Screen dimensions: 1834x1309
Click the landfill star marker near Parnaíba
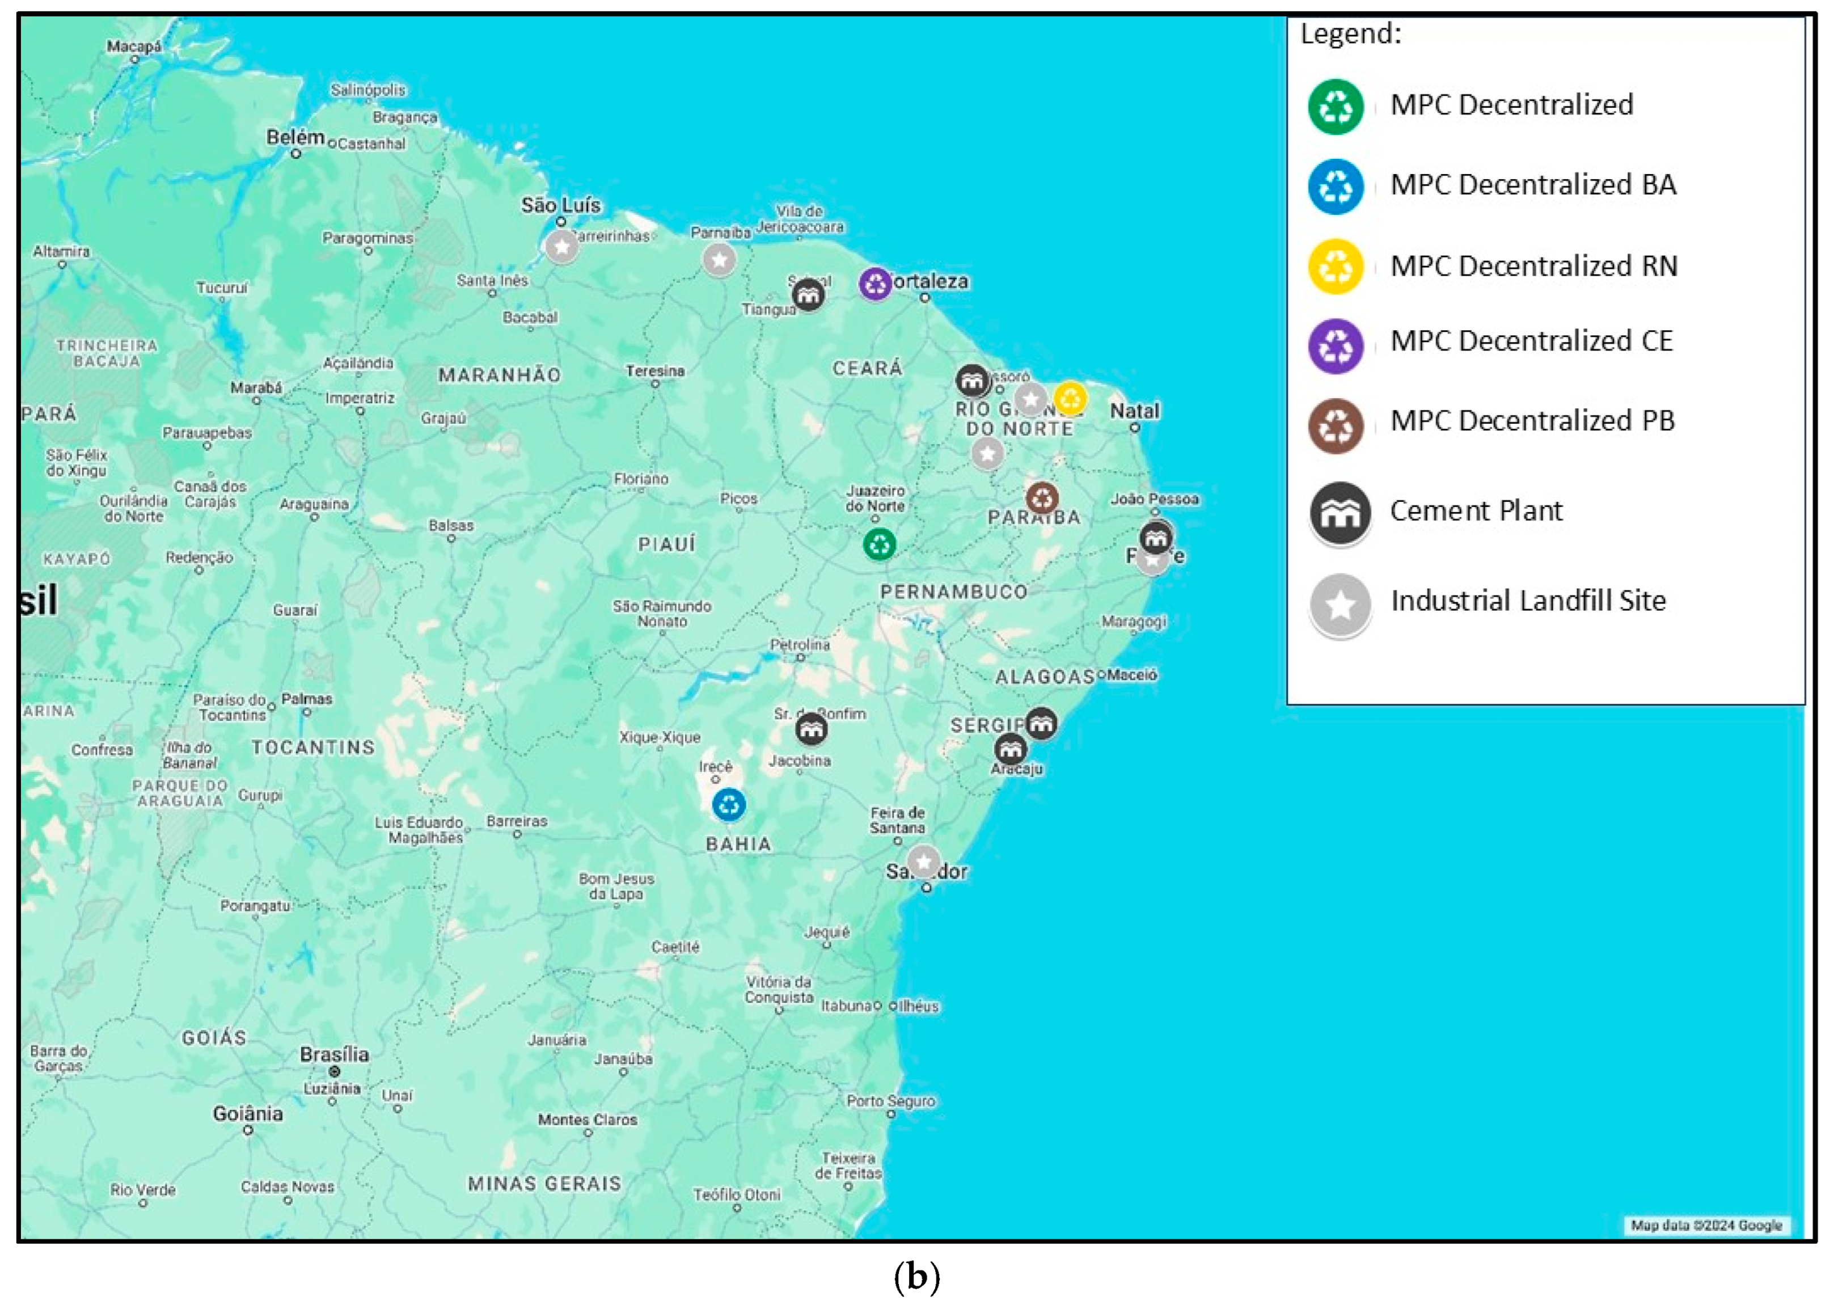(719, 260)
